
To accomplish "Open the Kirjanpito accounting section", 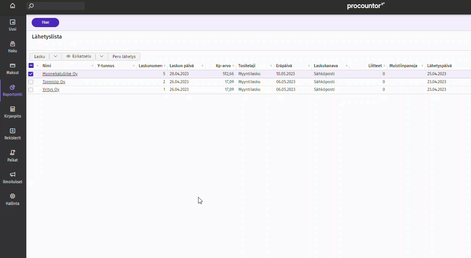I will click(x=13, y=112).
